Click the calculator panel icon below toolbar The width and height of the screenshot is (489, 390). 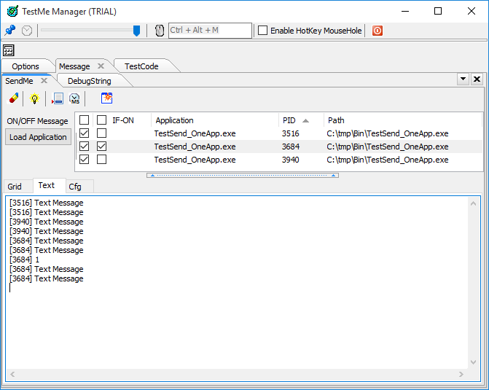[9, 50]
